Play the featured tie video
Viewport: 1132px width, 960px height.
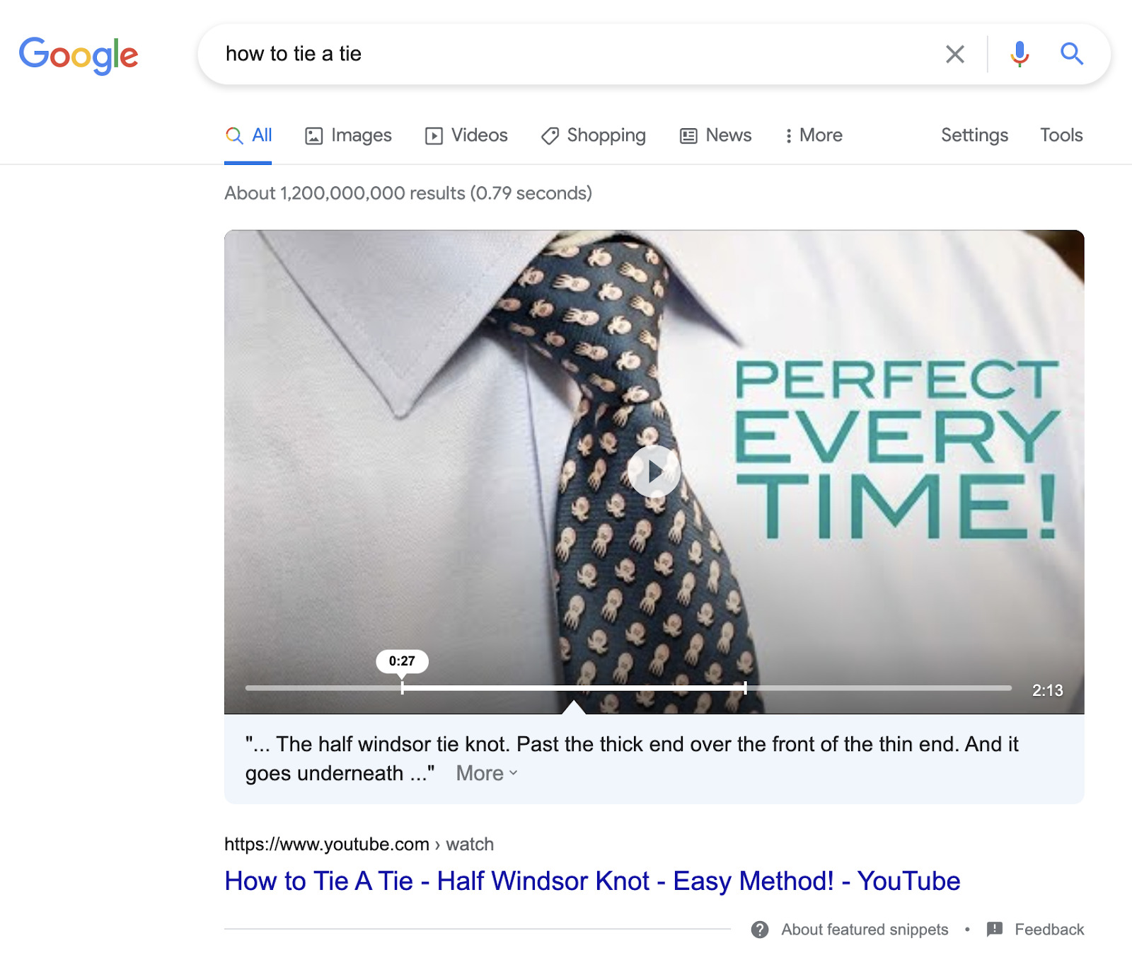[x=654, y=471]
